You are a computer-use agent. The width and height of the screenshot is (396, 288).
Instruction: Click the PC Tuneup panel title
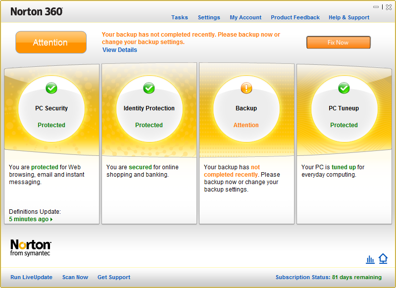[x=344, y=108]
